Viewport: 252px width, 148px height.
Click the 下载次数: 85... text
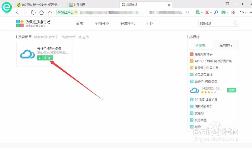point(211,88)
